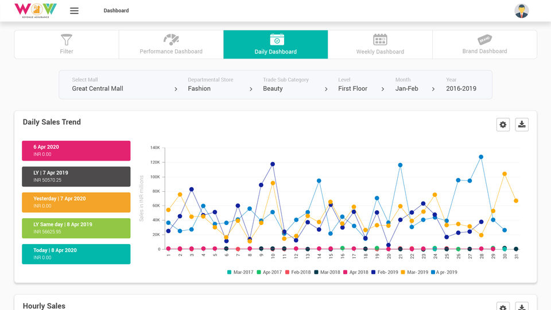The height and width of the screenshot is (310, 551).
Task: Open the Filter tab
Action: pos(67,44)
